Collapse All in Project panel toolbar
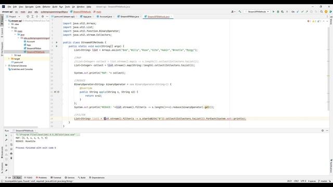 pos(37,17)
